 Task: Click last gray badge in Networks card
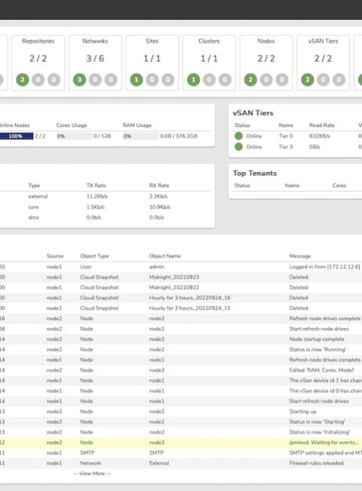[x=111, y=80]
